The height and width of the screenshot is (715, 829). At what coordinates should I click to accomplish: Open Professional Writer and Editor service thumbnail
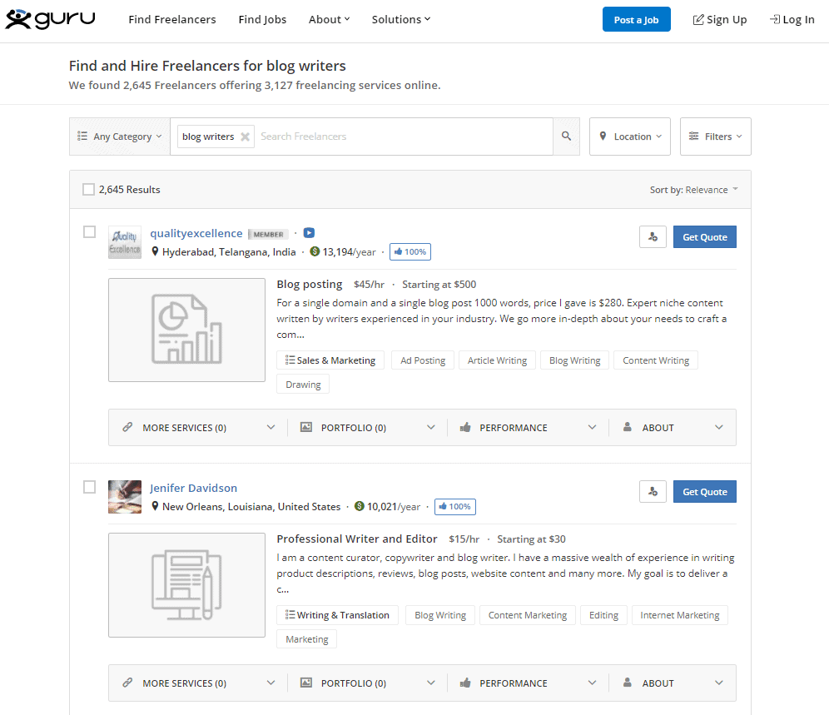tap(186, 585)
